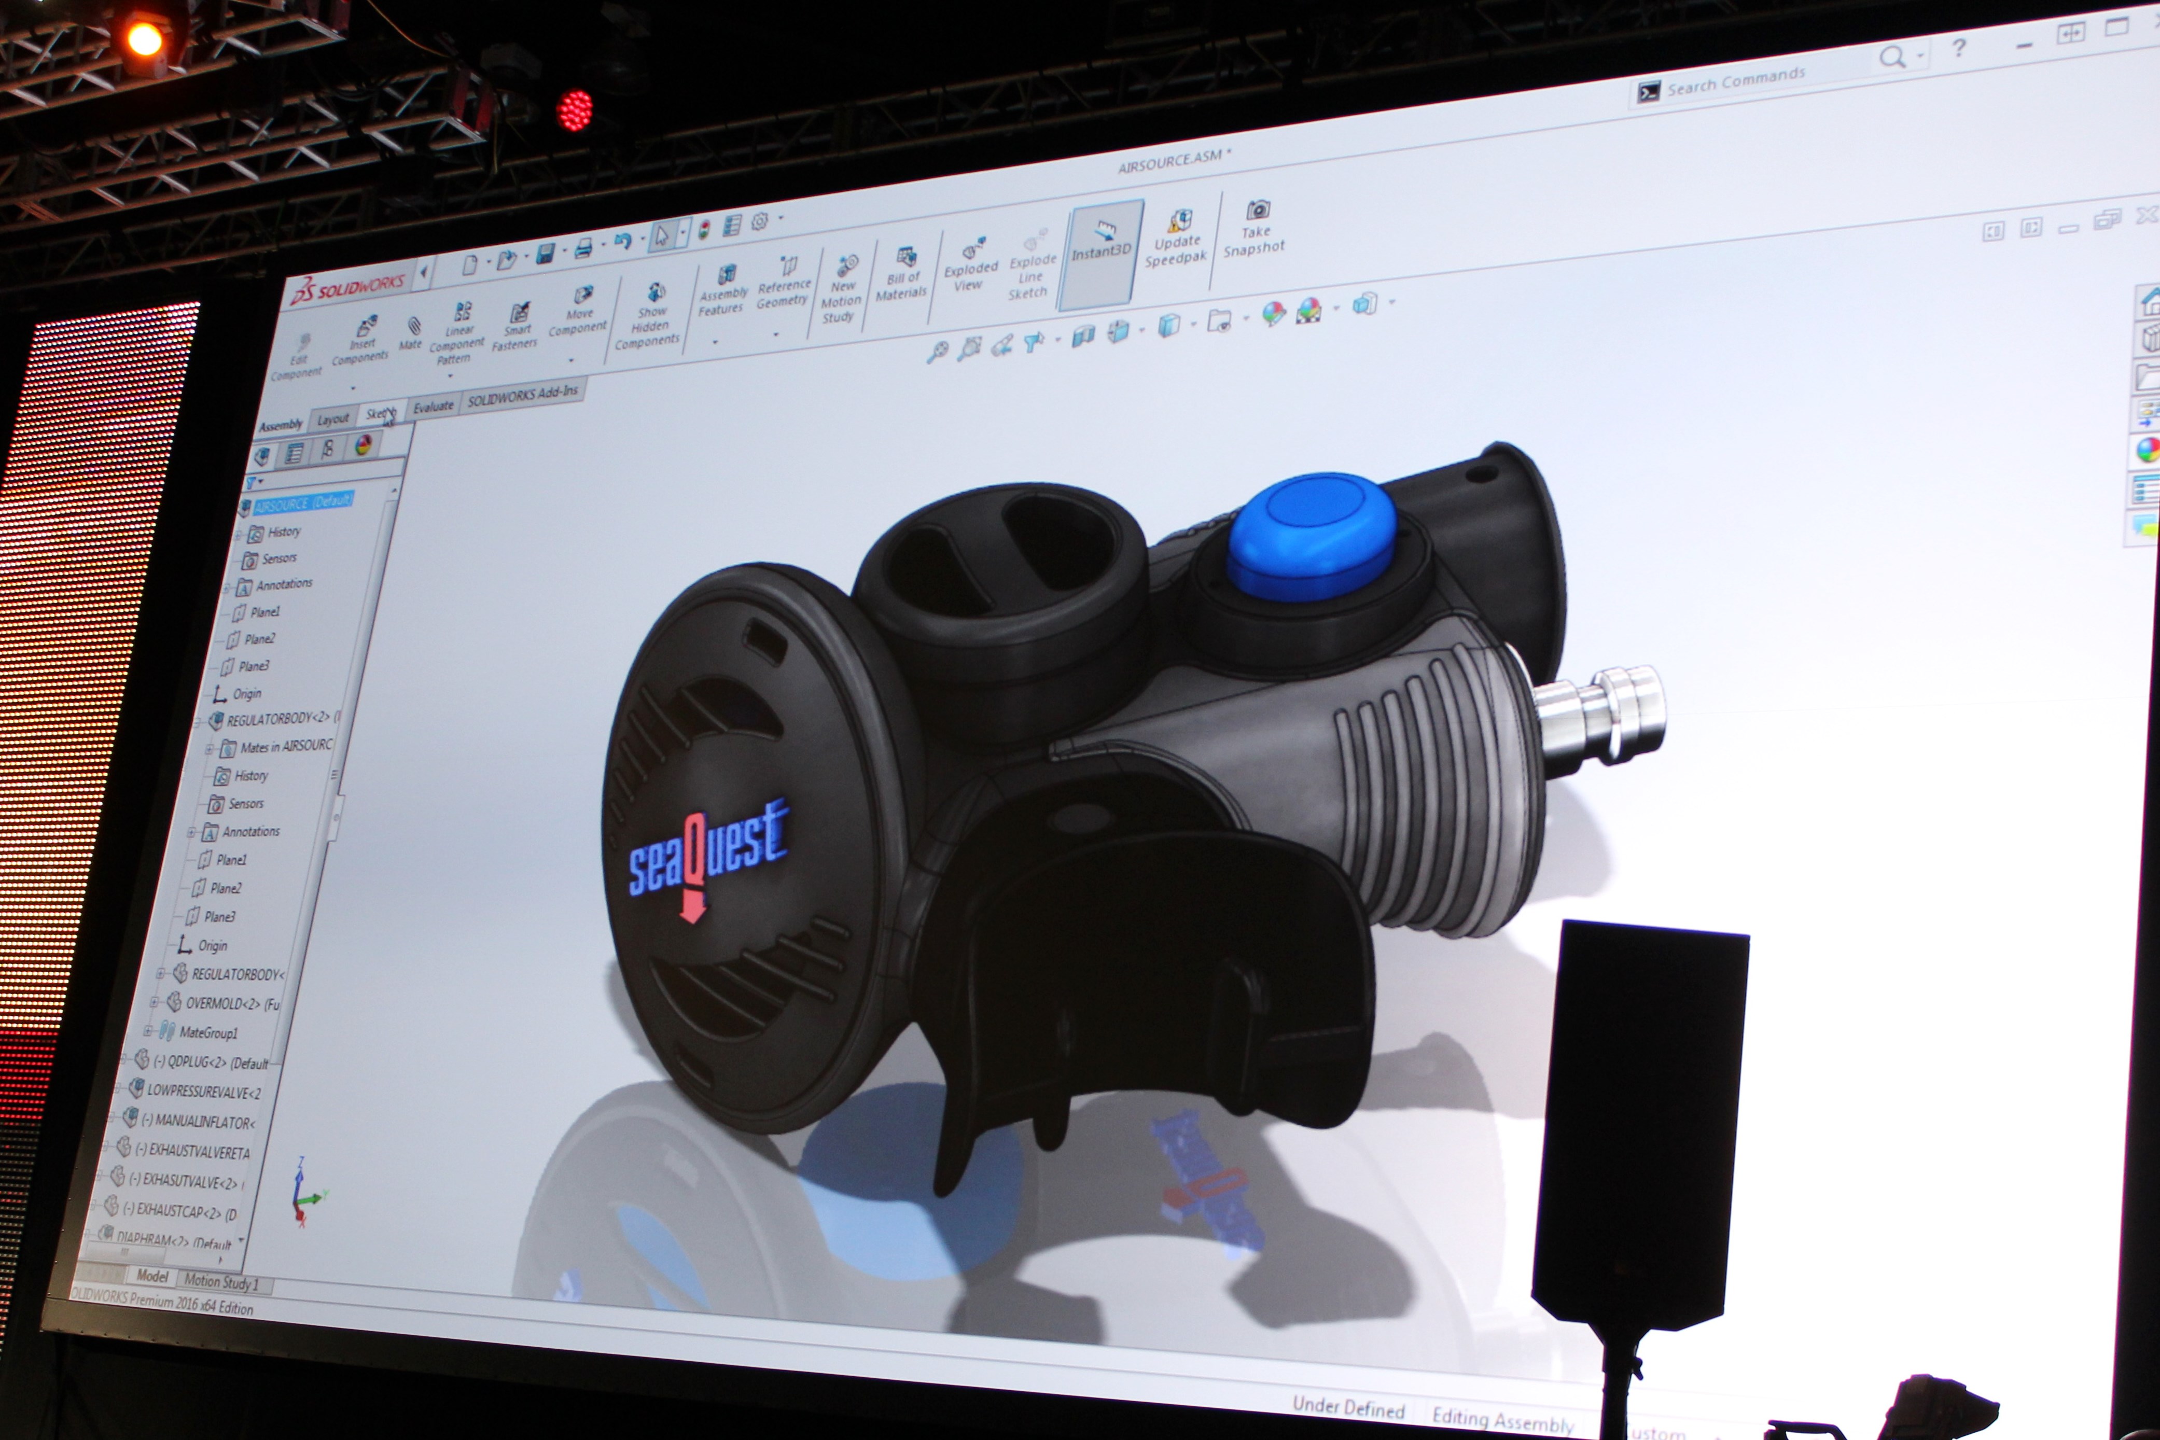
Task: Open the Motion Study 1 bottom tab
Action: point(221,1282)
